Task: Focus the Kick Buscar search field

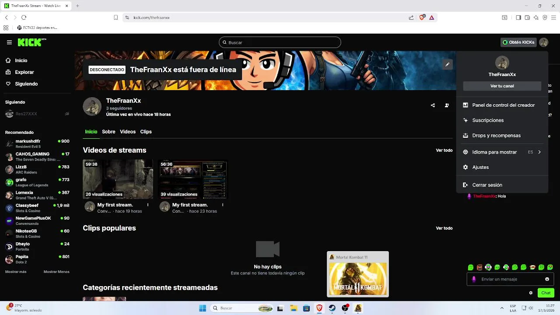Action: (280, 42)
